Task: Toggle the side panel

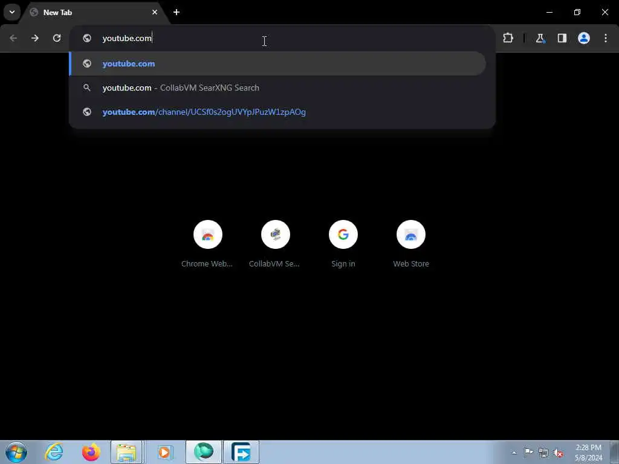Action: point(562,38)
